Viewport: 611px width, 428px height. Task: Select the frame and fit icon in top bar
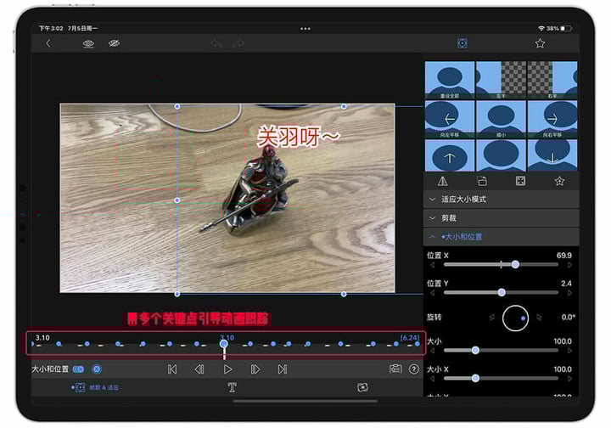coord(462,43)
